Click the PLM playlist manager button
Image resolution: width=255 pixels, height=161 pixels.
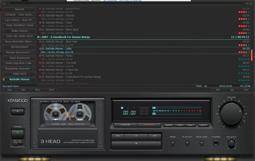pyautogui.click(x=246, y=90)
